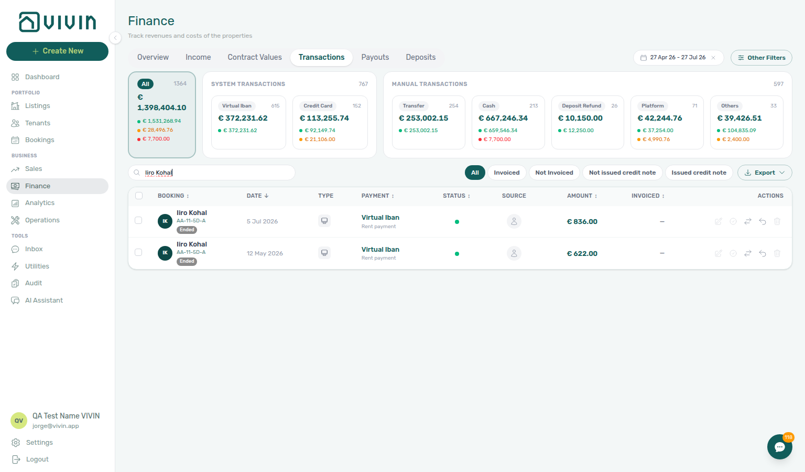Delete the 5 Jul 2026 transaction

(777, 221)
